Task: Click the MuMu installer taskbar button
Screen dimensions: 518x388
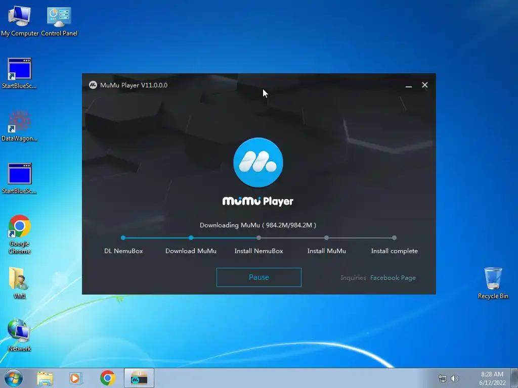Action: pyautogui.click(x=139, y=378)
